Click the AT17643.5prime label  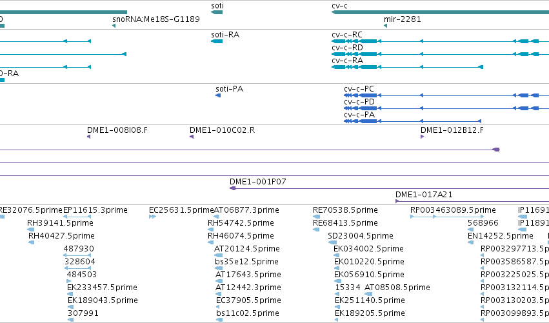pos(248,275)
